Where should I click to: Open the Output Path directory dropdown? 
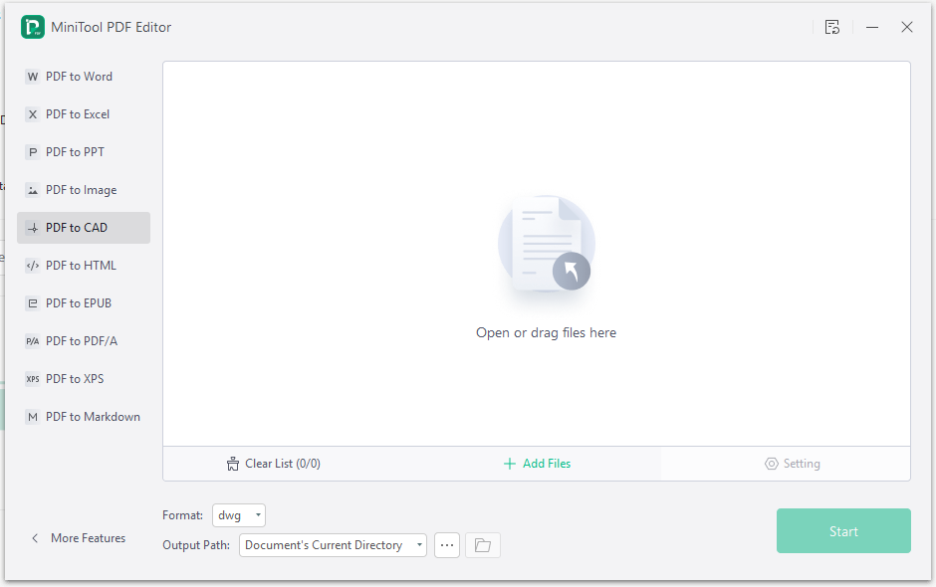pos(334,545)
